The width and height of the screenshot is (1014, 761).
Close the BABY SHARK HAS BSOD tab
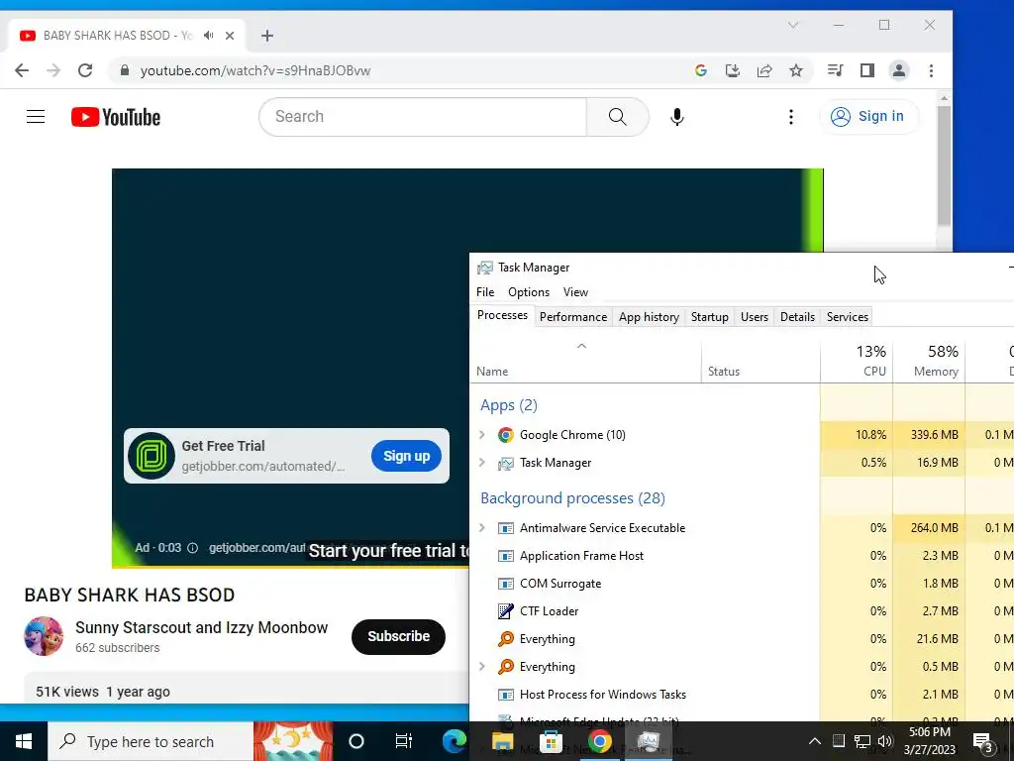[230, 36]
